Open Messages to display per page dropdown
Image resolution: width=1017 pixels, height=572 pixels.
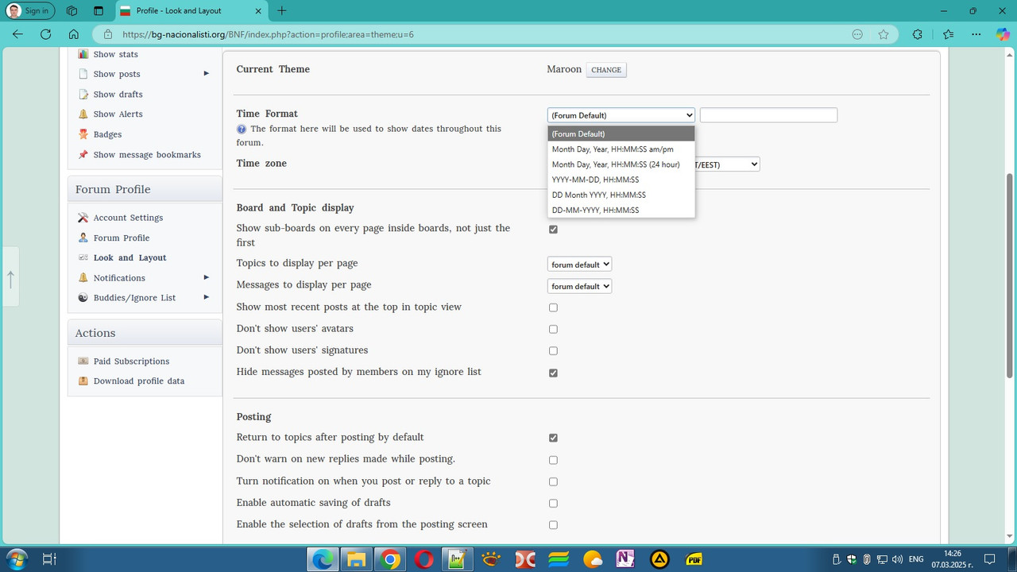tap(579, 286)
